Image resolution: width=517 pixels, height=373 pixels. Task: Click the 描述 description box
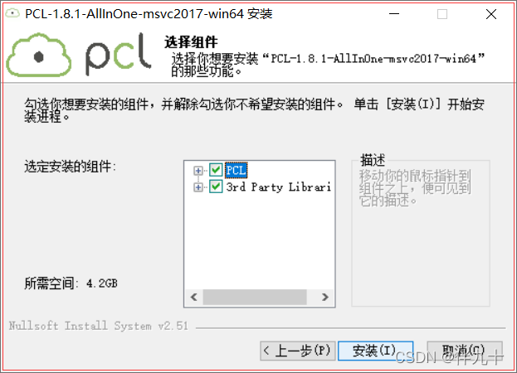421,230
